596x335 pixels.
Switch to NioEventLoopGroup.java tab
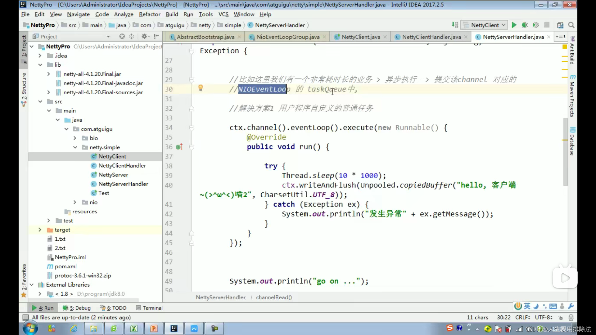288,37
